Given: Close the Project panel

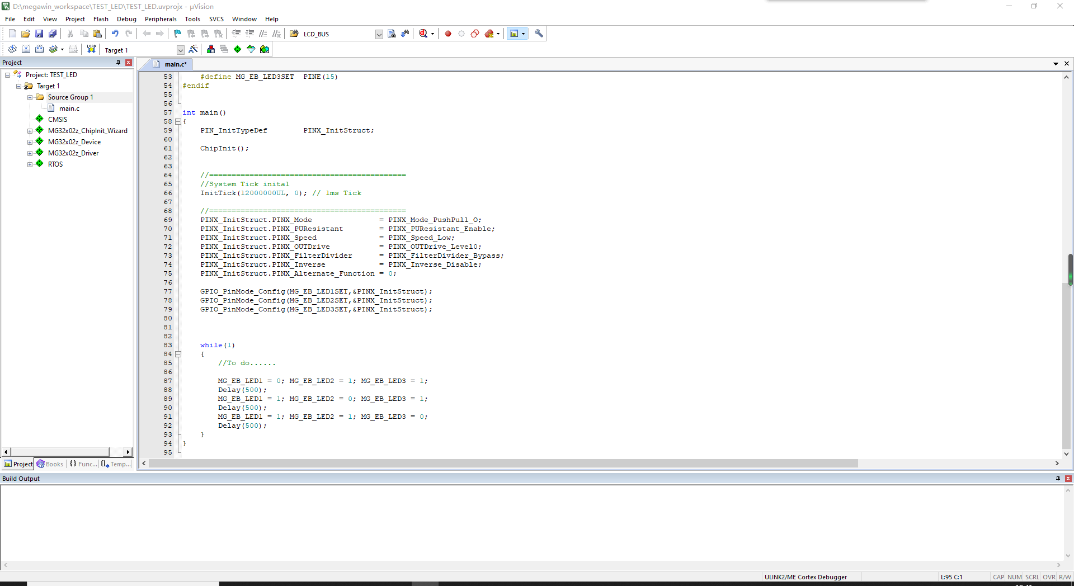Looking at the screenshot, I should pyautogui.click(x=129, y=63).
